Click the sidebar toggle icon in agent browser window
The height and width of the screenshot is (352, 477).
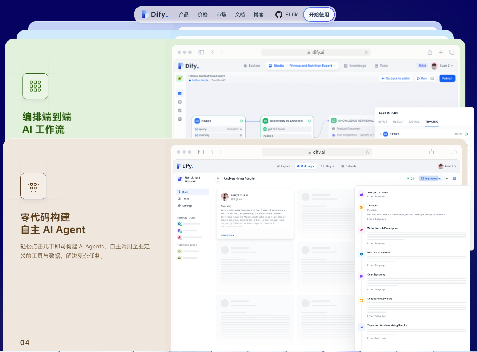(x=201, y=152)
